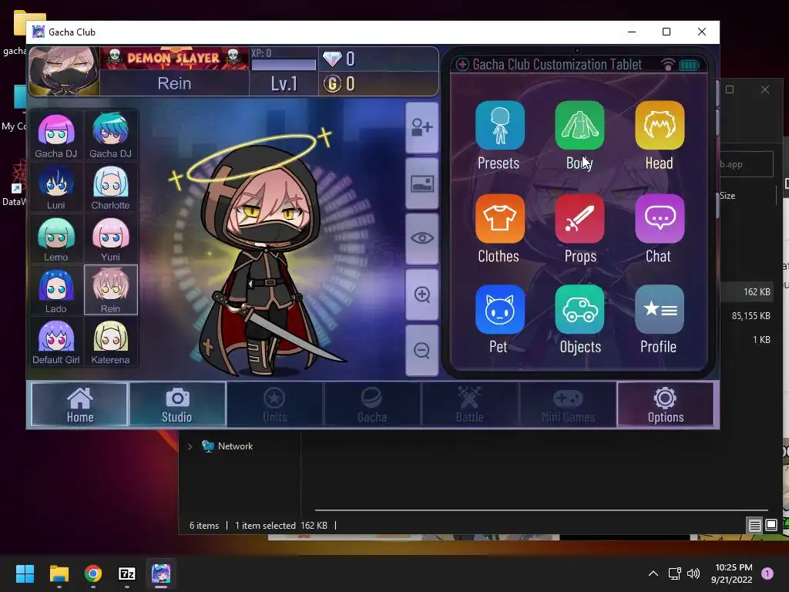
Task: Switch File Explorer to large icons view
Action: pos(771,526)
